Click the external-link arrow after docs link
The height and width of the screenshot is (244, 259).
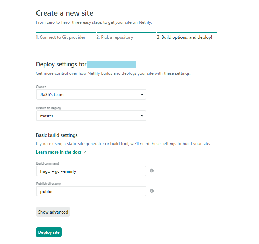pyautogui.click(x=85, y=152)
